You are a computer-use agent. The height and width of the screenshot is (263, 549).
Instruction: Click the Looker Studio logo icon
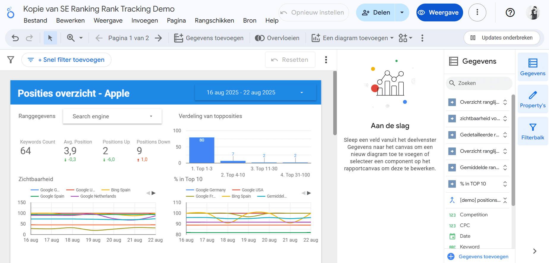[x=11, y=13]
